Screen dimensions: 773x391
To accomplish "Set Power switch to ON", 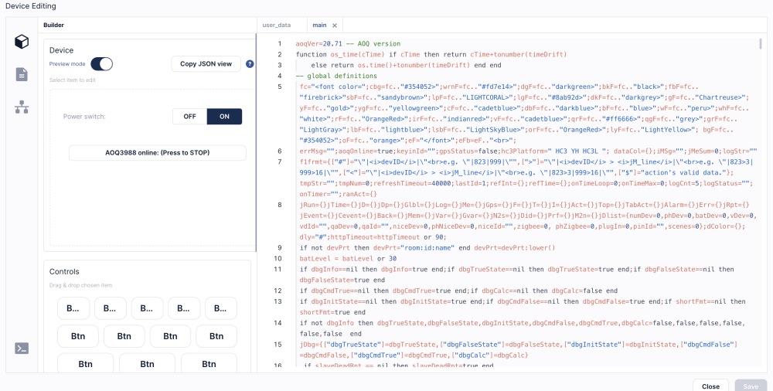I will pyautogui.click(x=224, y=117).
